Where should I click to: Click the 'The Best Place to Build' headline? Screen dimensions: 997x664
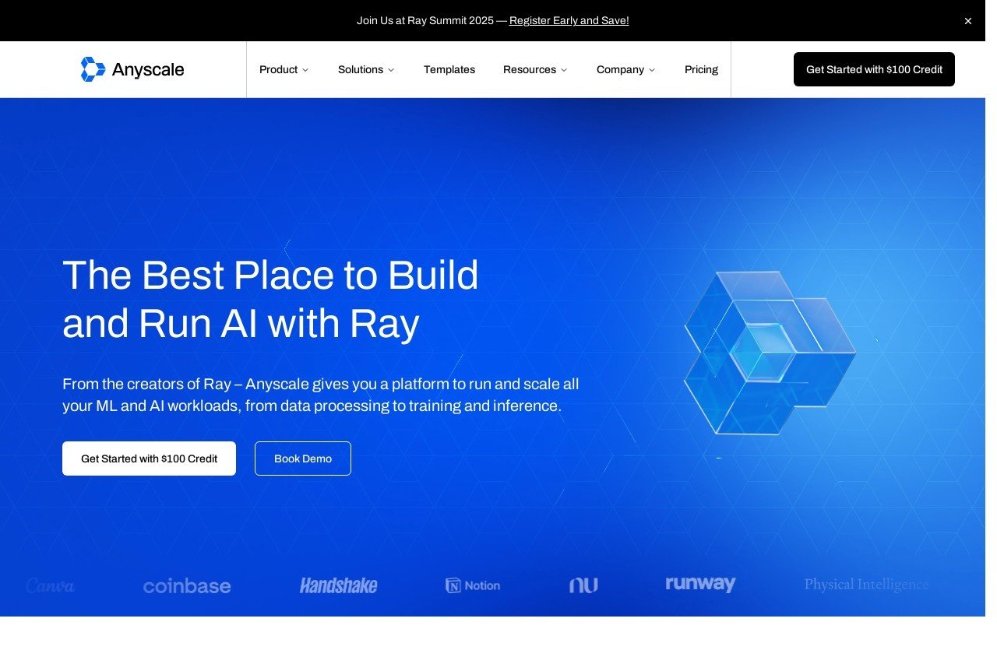(x=270, y=299)
